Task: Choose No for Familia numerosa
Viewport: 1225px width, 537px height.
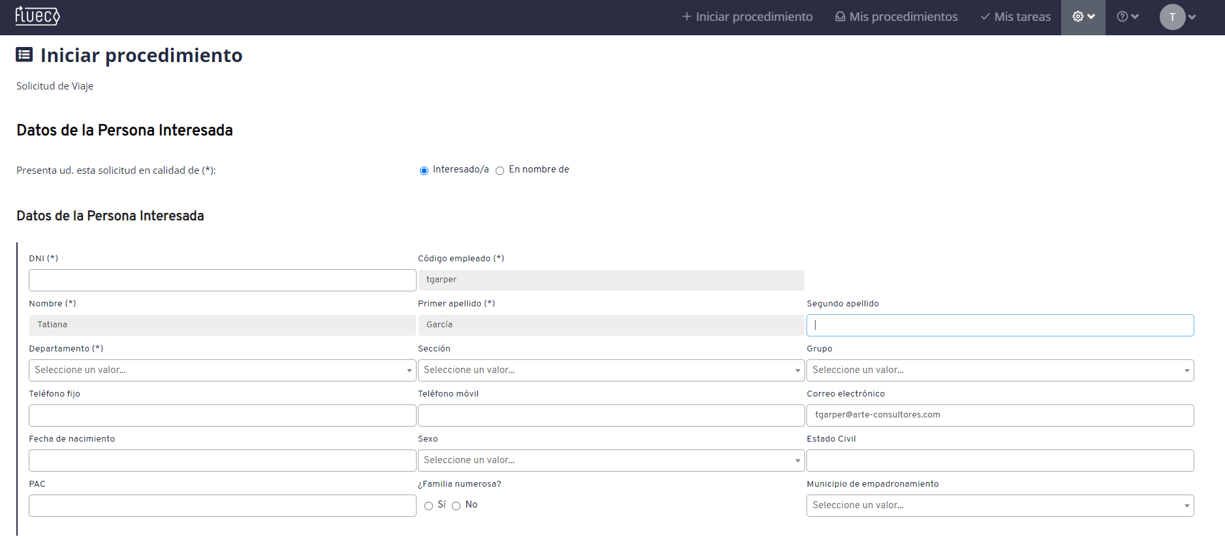Action: click(x=456, y=506)
